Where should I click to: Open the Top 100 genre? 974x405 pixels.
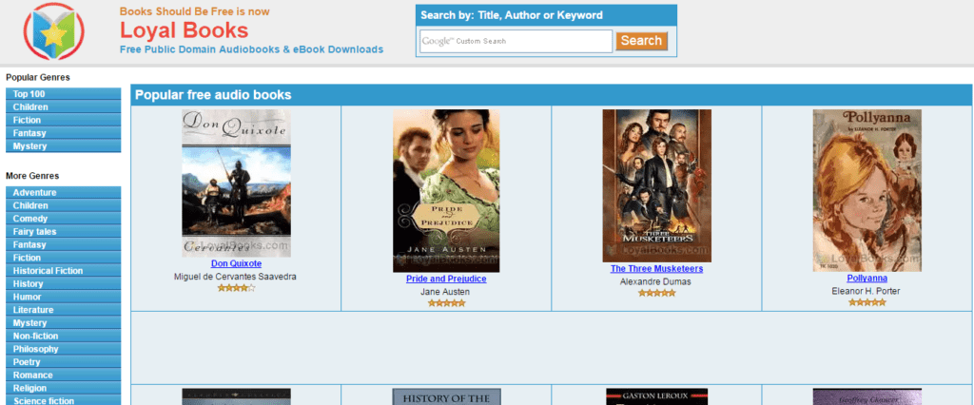coord(64,94)
